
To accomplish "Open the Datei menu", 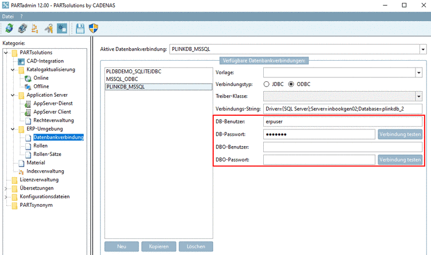I will (x=7, y=17).
